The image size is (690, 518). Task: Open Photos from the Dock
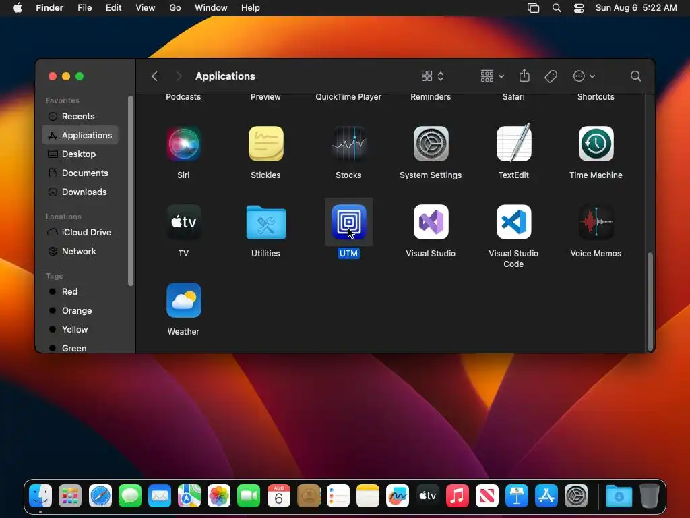(219, 496)
